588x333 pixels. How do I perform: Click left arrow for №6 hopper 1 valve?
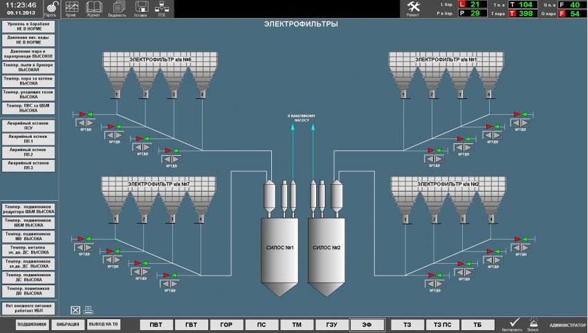coord(81,123)
